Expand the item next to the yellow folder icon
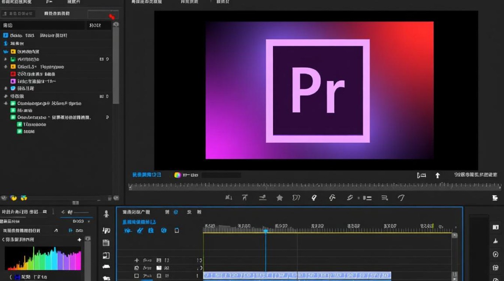 click(6, 52)
